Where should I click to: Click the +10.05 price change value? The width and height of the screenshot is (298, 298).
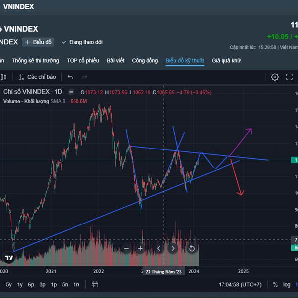[278, 36]
